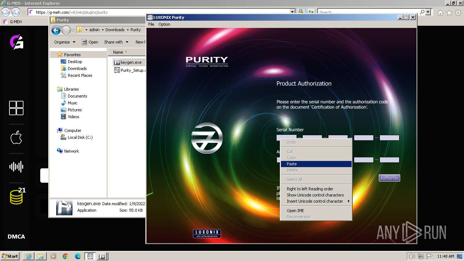Viewport: 464px width, 261px height.
Task: Click Purity taskbar button
Action: point(90,256)
